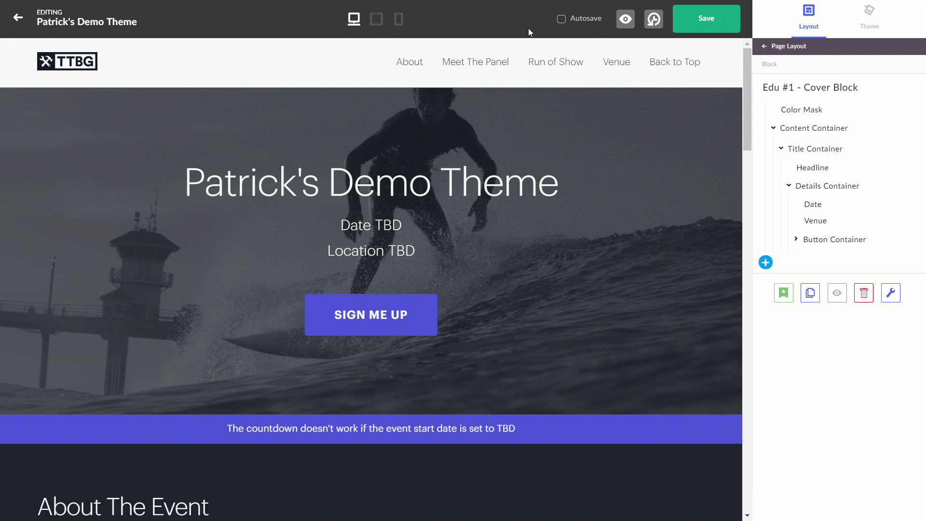Open the About nav link
Screen dimensions: 926x521
409,62
